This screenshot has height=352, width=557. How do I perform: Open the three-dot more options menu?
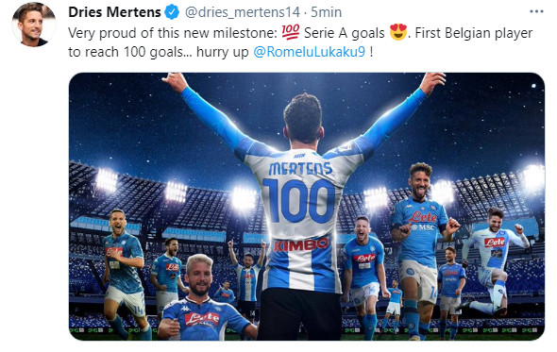pos(536,11)
